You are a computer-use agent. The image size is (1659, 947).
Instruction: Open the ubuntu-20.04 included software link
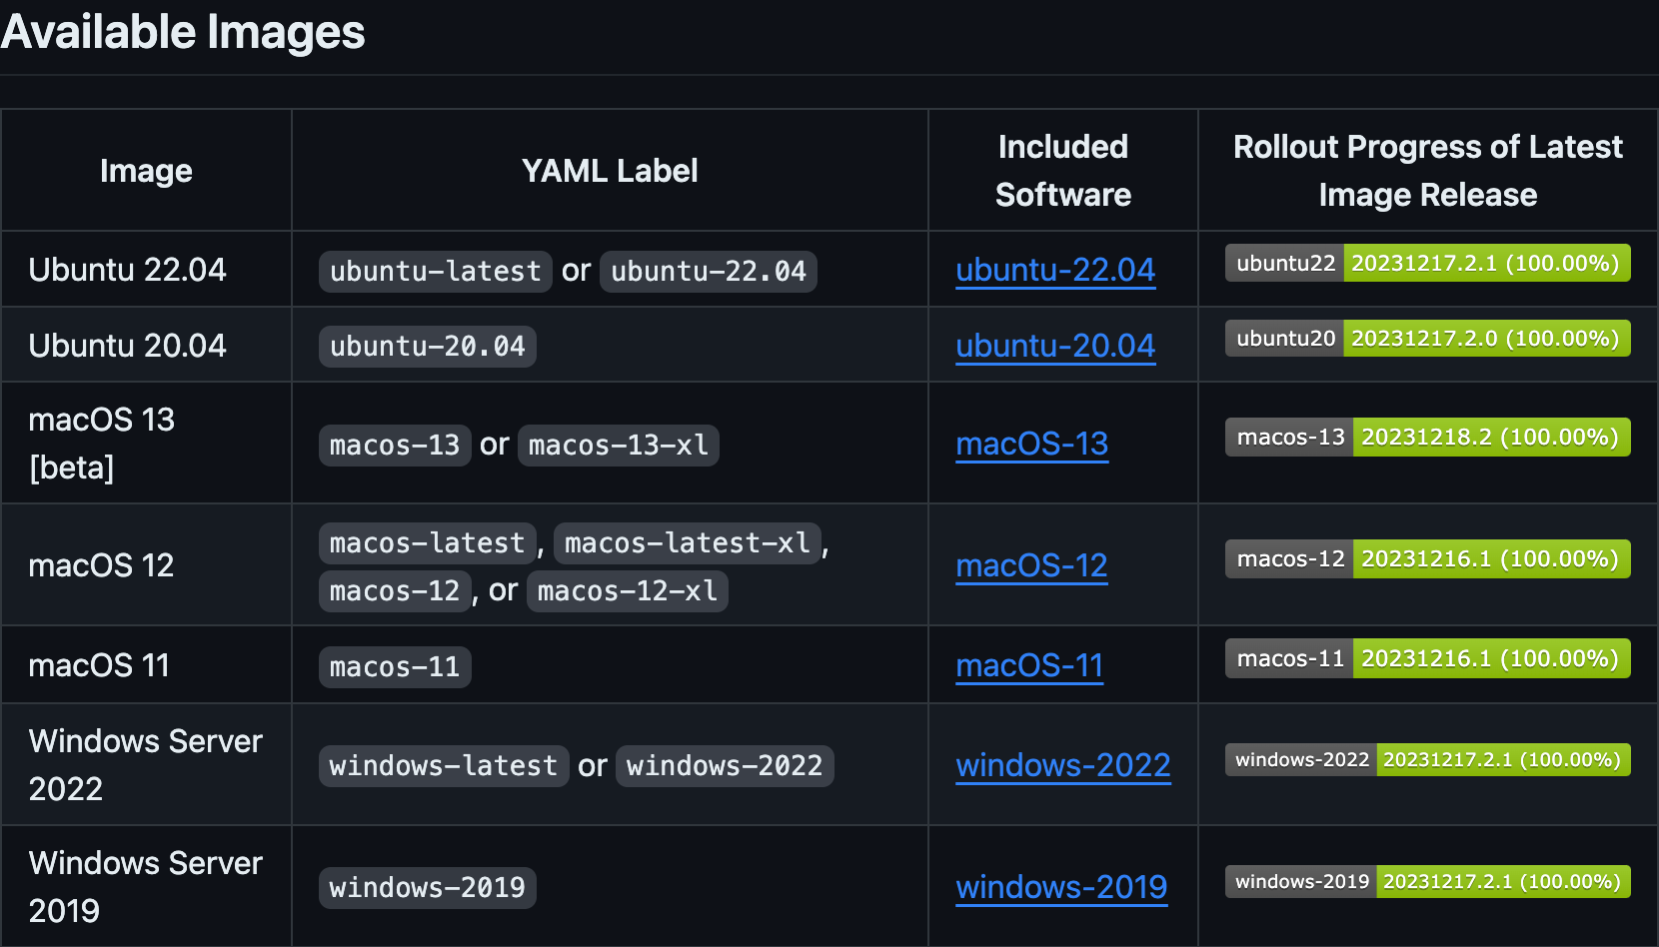(x=1055, y=346)
